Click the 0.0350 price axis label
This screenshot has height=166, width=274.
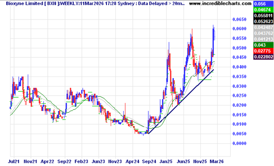(239, 76)
